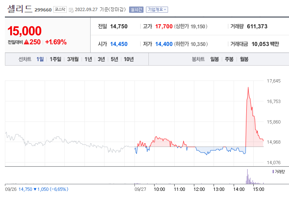Click the 12:00 time axis label
Screen dimensions: 289x197
click(x=199, y=189)
